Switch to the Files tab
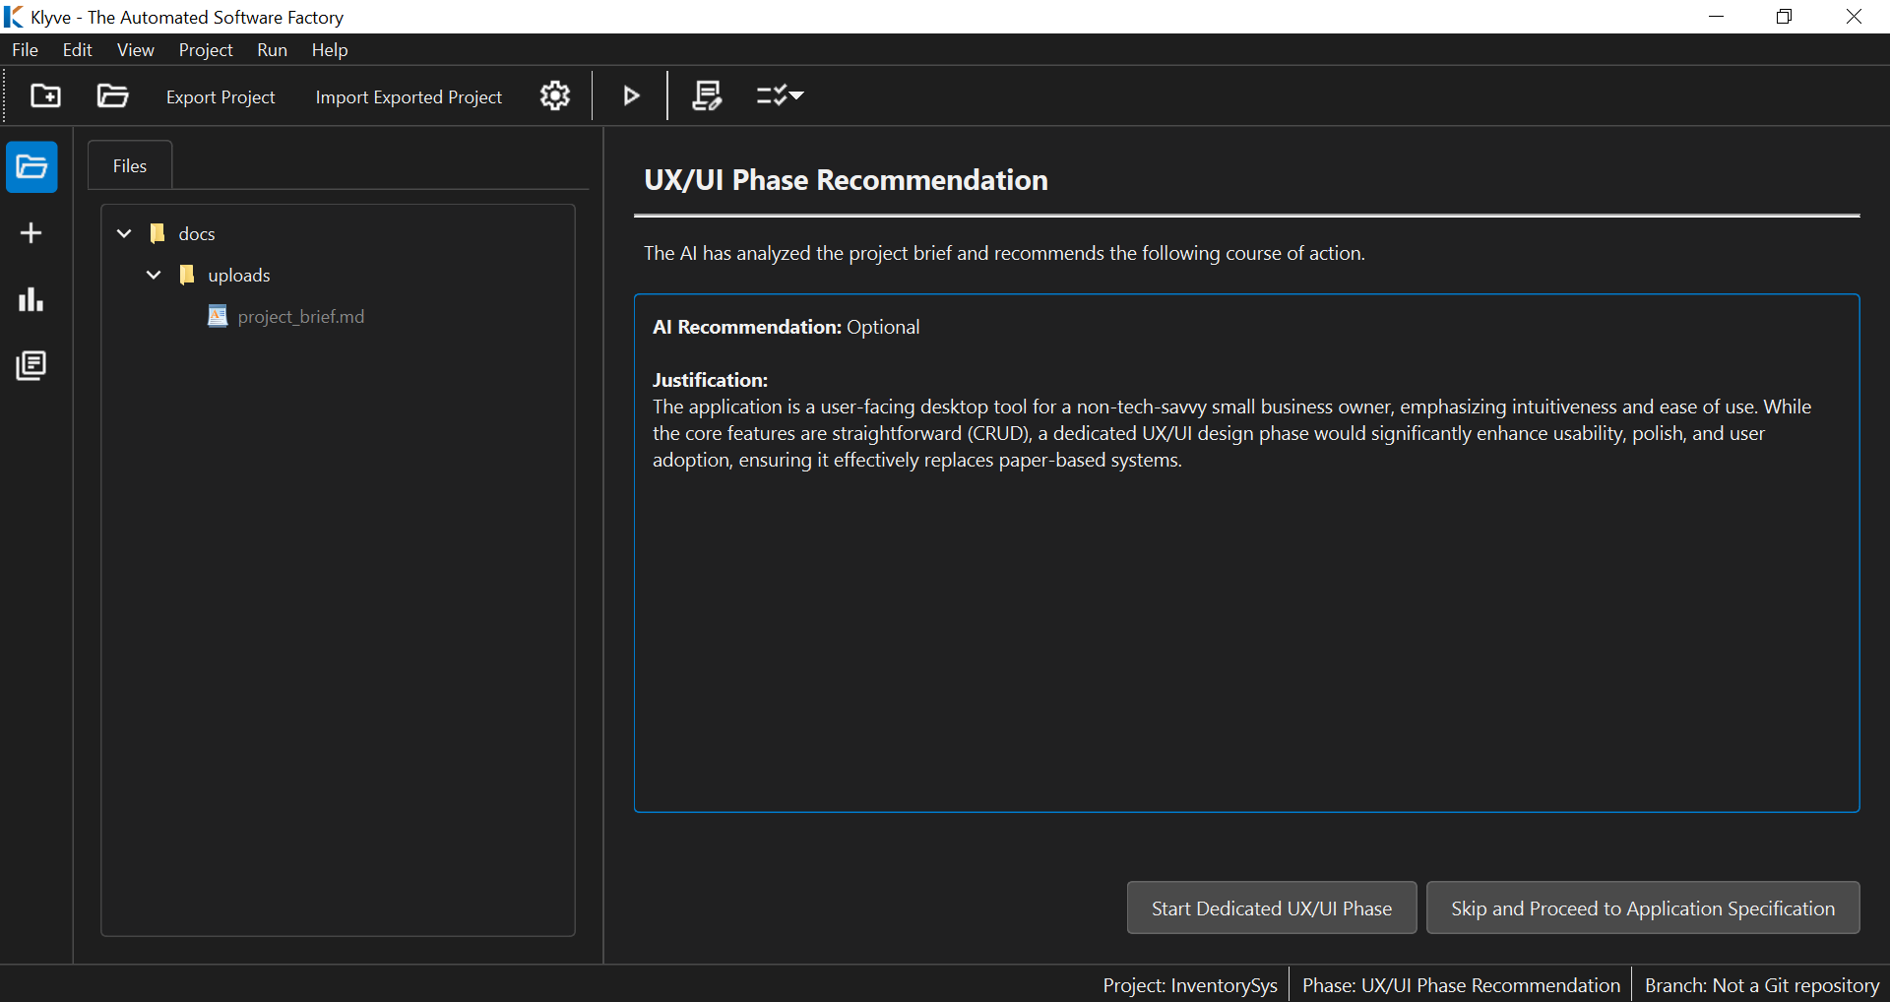 130,165
